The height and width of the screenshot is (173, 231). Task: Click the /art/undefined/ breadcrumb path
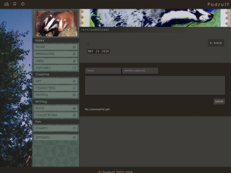click(x=95, y=30)
